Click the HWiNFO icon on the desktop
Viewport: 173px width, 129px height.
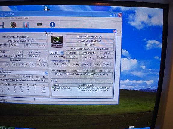(x=47, y=8)
